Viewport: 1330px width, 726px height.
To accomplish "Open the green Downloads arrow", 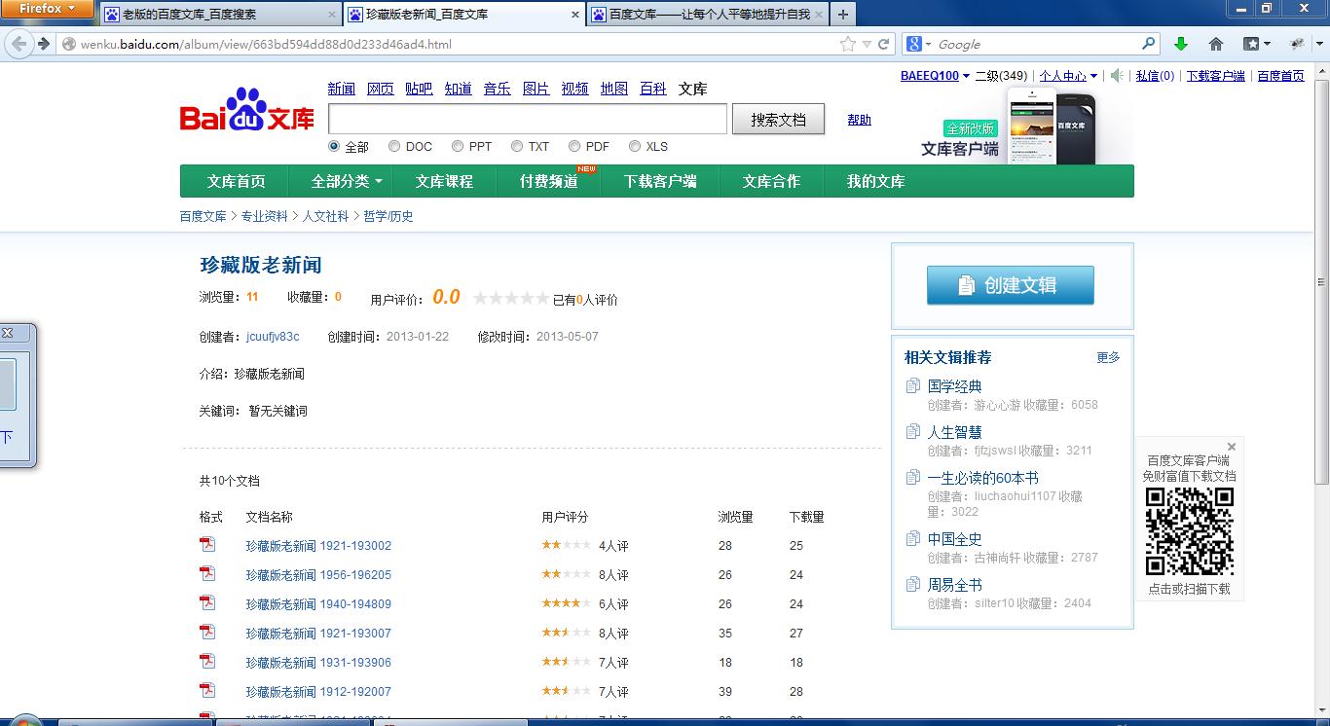I will (1181, 44).
